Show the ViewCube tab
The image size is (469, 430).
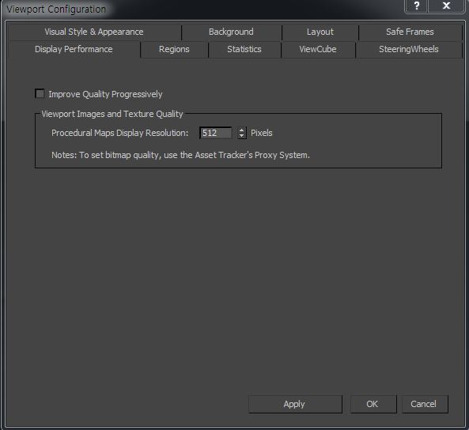[x=318, y=49]
